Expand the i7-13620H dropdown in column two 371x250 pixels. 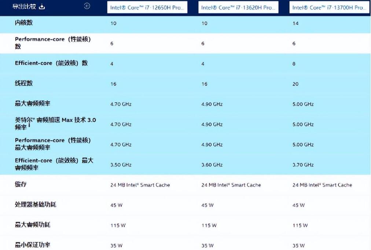click(238, 7)
